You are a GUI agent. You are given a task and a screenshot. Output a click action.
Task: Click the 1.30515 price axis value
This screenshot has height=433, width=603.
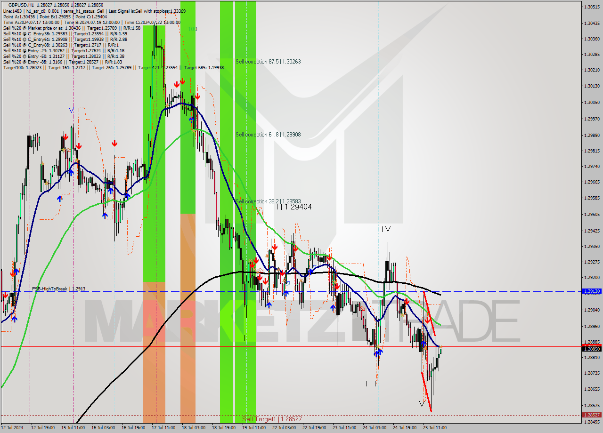click(592, 7)
